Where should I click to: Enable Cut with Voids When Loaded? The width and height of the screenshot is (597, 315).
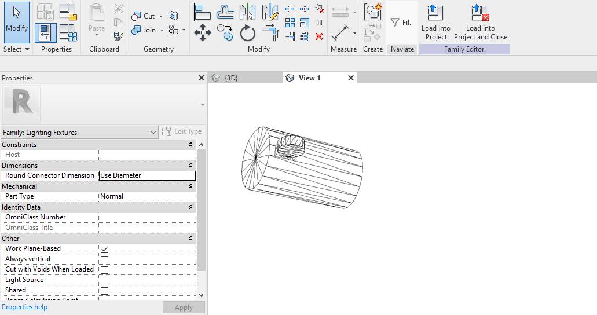click(x=104, y=270)
